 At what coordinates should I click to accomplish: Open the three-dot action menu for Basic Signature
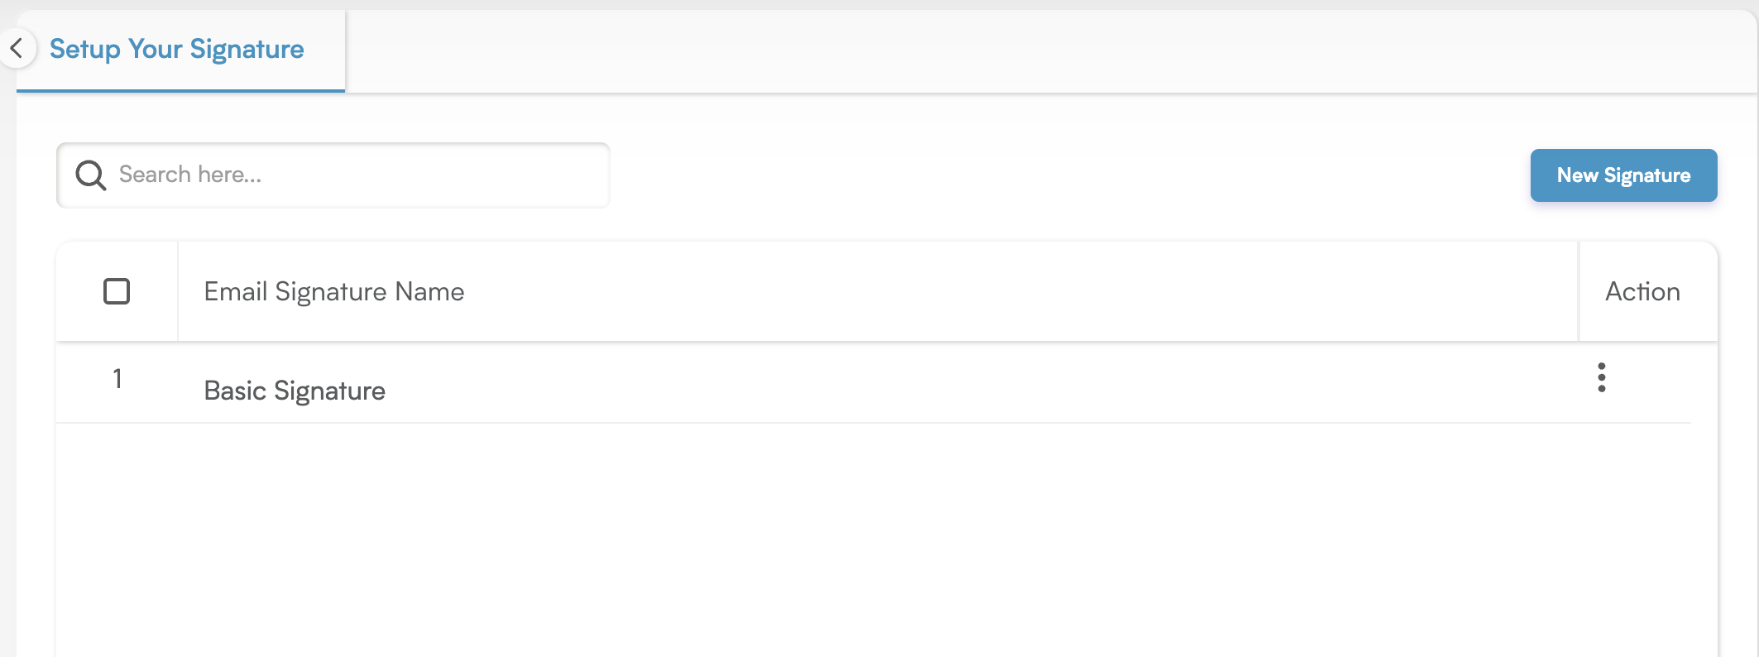(x=1601, y=377)
